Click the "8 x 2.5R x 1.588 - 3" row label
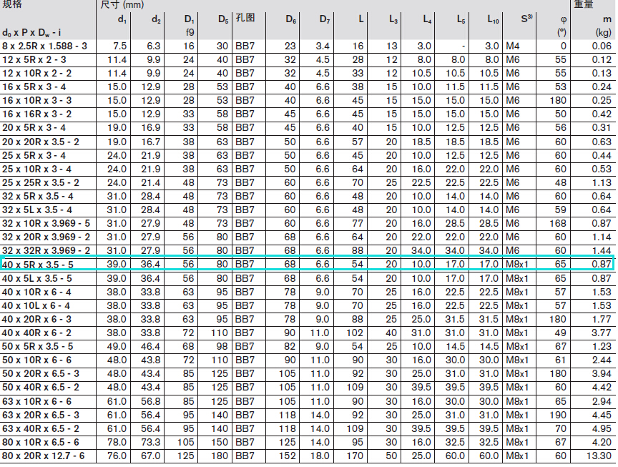Viewport: 618px width, 467px height. (44, 46)
